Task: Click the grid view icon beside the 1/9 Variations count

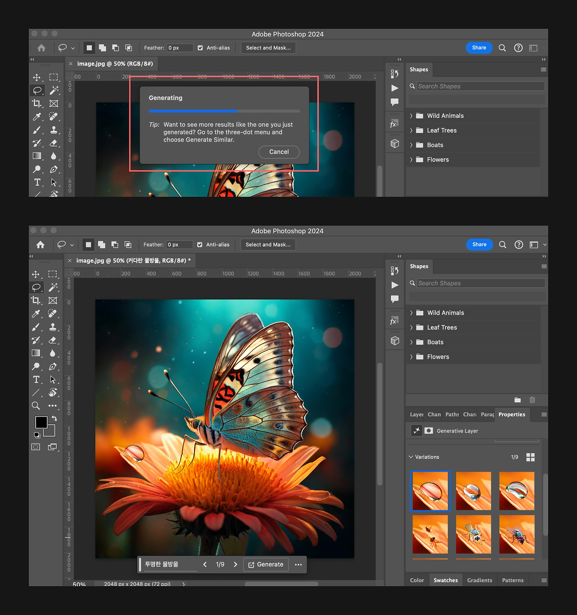Action: pos(531,457)
